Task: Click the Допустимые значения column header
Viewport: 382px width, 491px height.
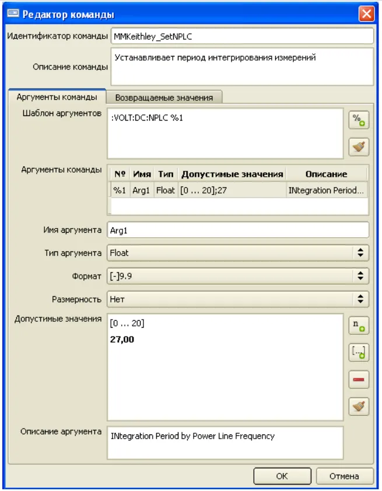Action: click(x=232, y=174)
